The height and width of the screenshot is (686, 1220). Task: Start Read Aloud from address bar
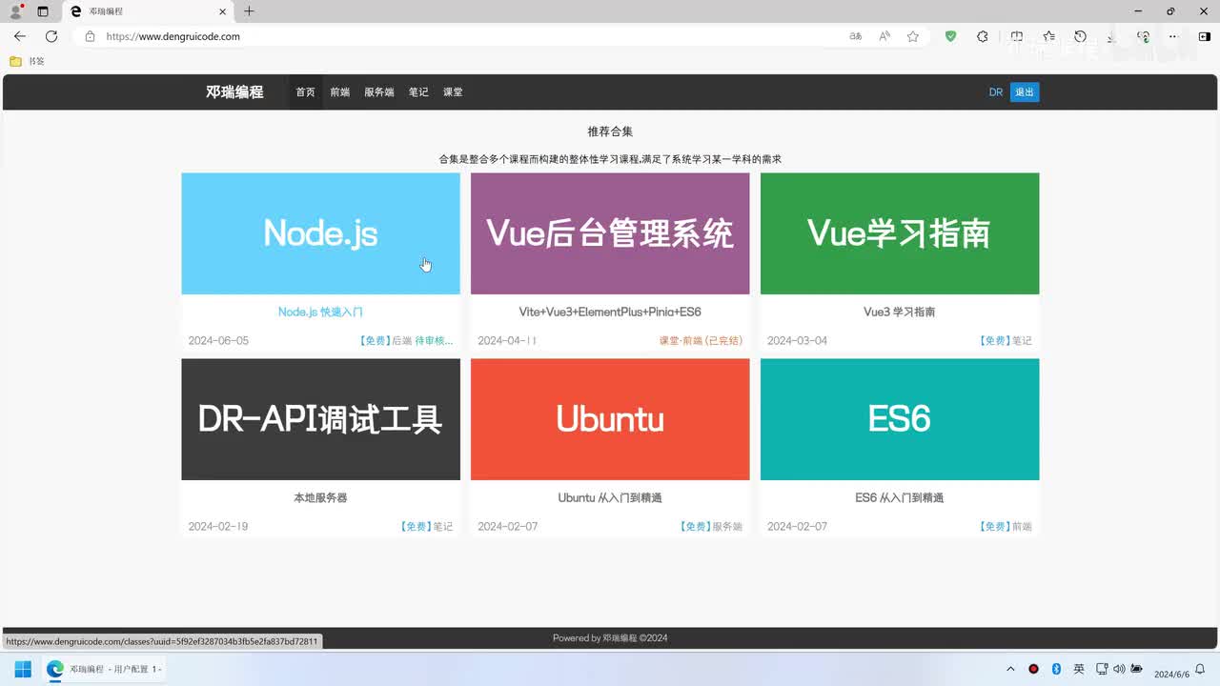click(x=884, y=36)
